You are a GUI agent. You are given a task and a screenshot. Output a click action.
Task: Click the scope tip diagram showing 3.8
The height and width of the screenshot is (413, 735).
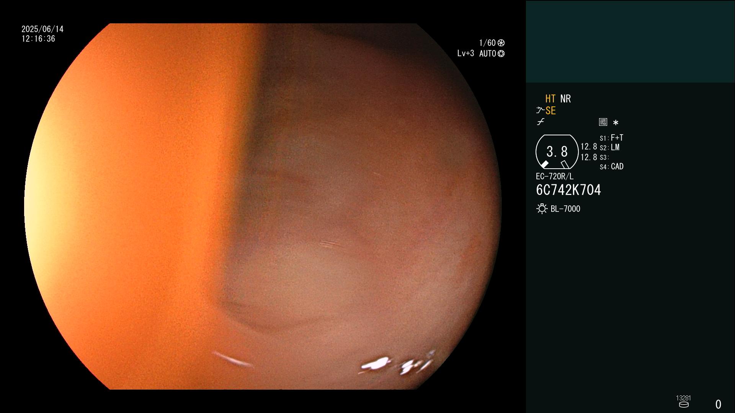[557, 152]
